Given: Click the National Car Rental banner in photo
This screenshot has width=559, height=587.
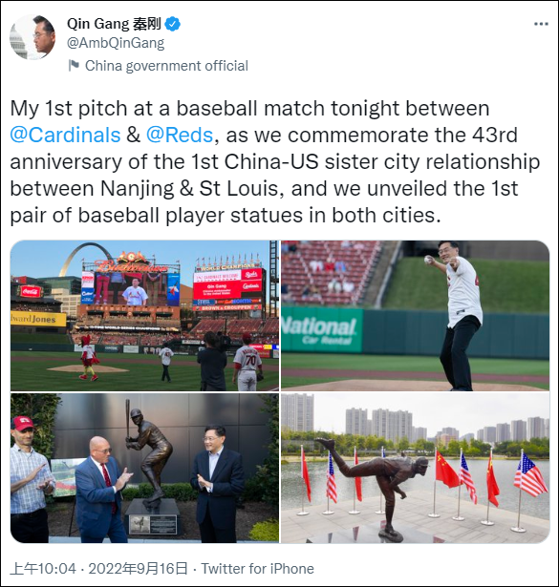Looking at the screenshot, I should tap(322, 329).
